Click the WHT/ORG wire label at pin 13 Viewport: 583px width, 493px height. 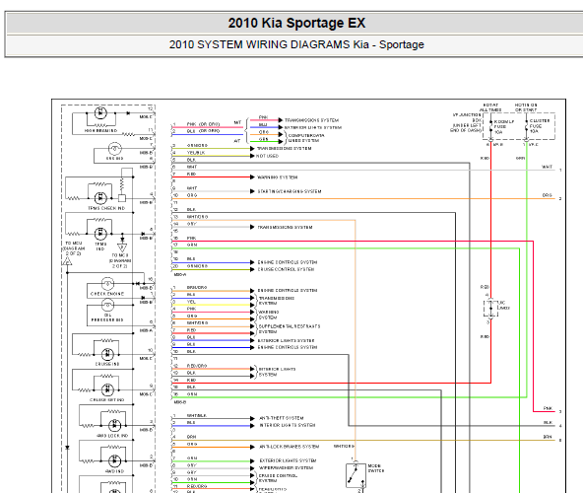tap(197, 217)
